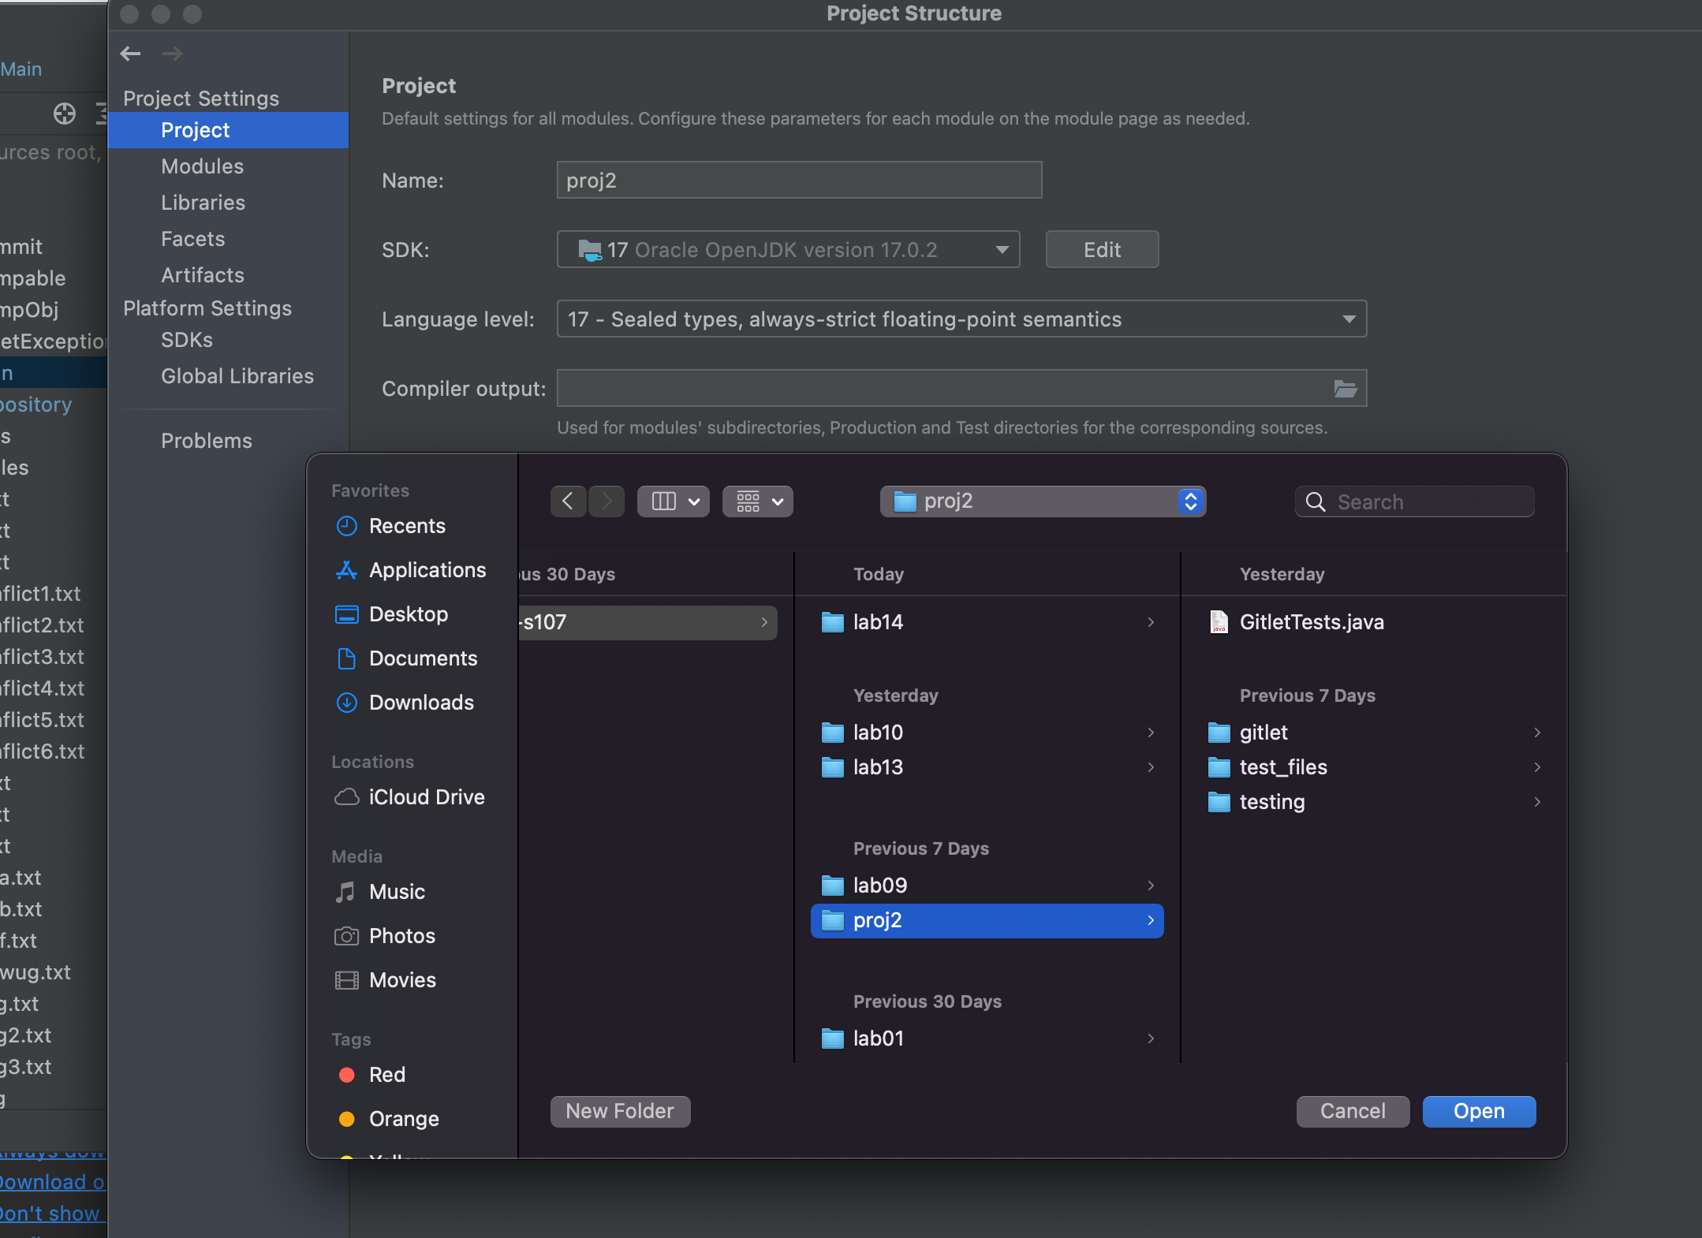Click the Open button
Image resolution: width=1702 pixels, height=1238 pixels.
(1478, 1111)
